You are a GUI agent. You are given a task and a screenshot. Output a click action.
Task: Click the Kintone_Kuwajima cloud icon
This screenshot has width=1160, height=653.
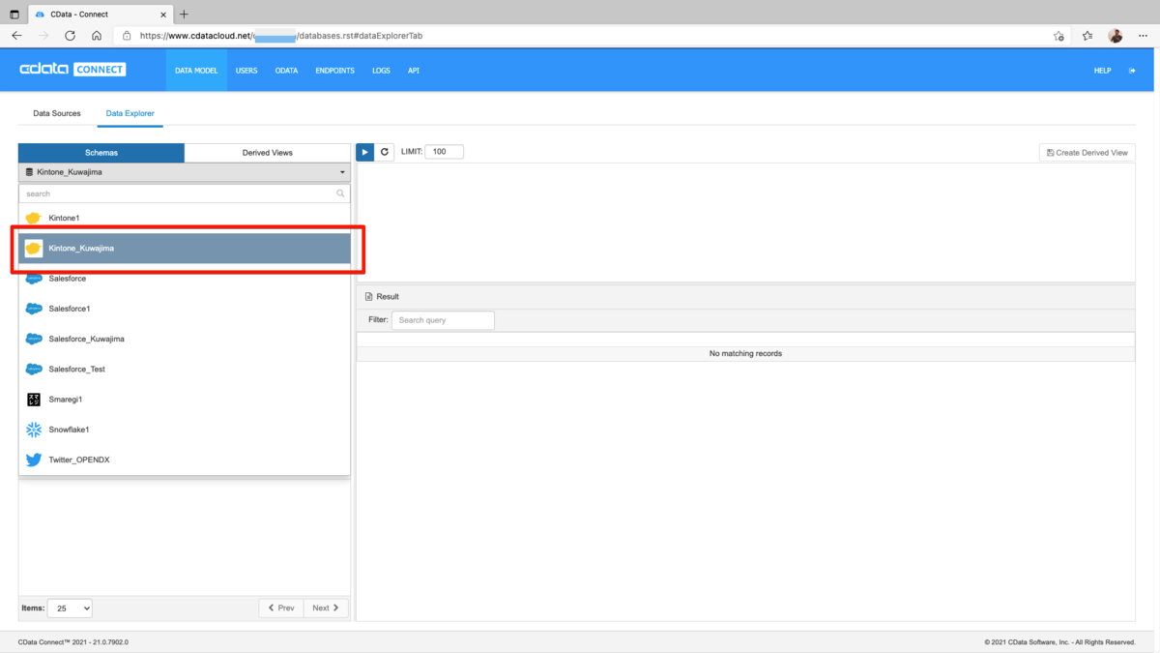click(34, 249)
